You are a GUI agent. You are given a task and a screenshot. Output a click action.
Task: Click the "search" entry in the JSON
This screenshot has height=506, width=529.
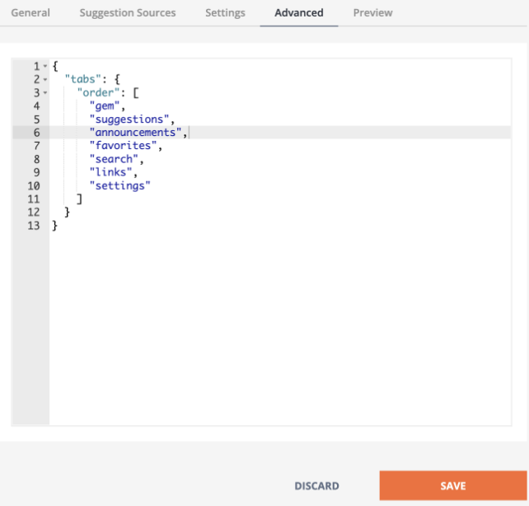pyautogui.click(x=114, y=159)
